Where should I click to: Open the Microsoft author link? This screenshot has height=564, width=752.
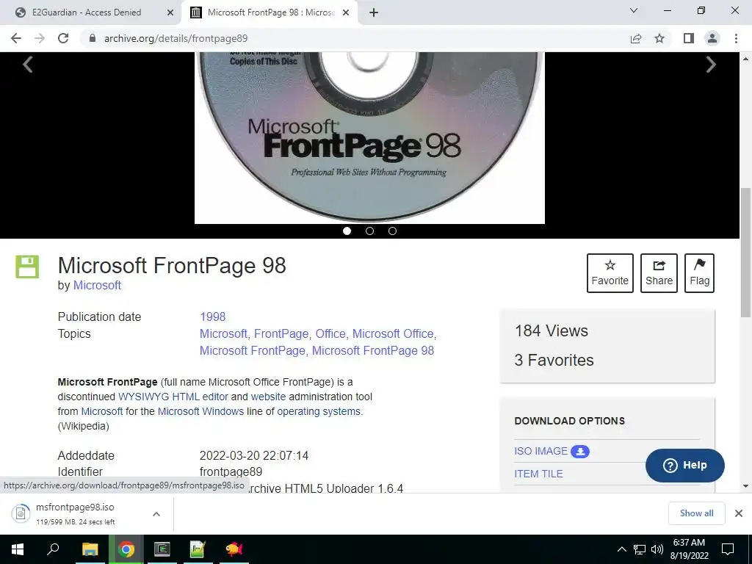coord(97,286)
